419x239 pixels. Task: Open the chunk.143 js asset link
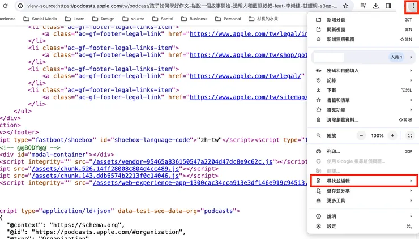[105, 176]
